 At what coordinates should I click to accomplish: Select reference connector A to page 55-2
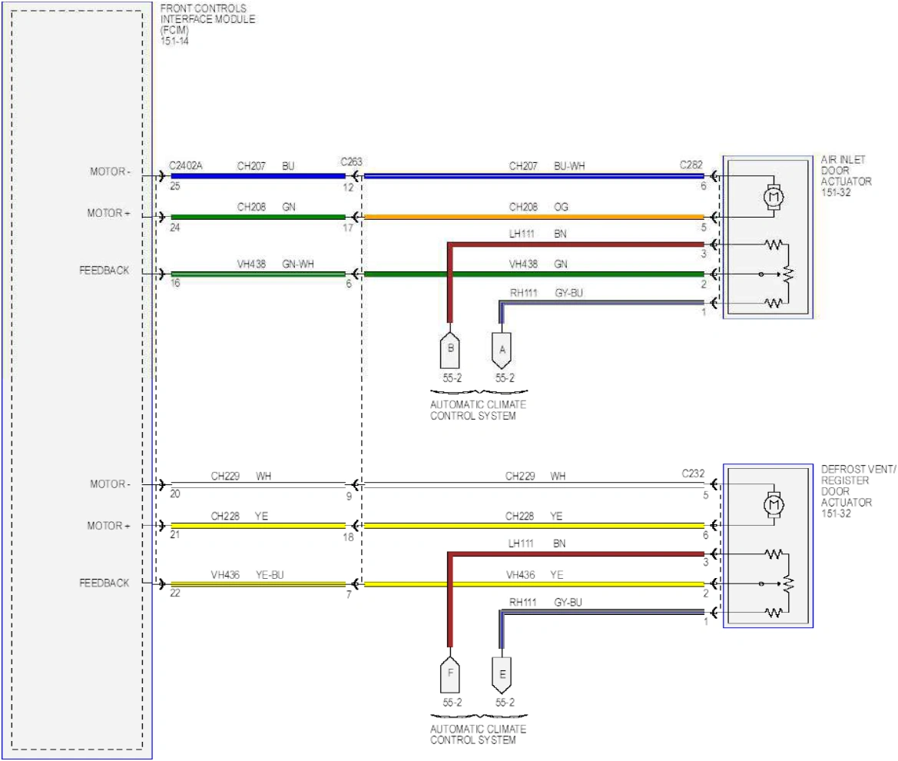[502, 350]
